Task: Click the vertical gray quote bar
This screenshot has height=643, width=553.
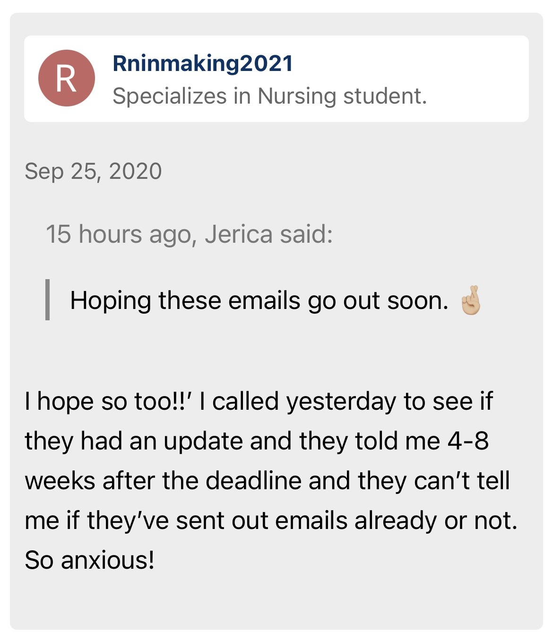Action: pos(47,300)
